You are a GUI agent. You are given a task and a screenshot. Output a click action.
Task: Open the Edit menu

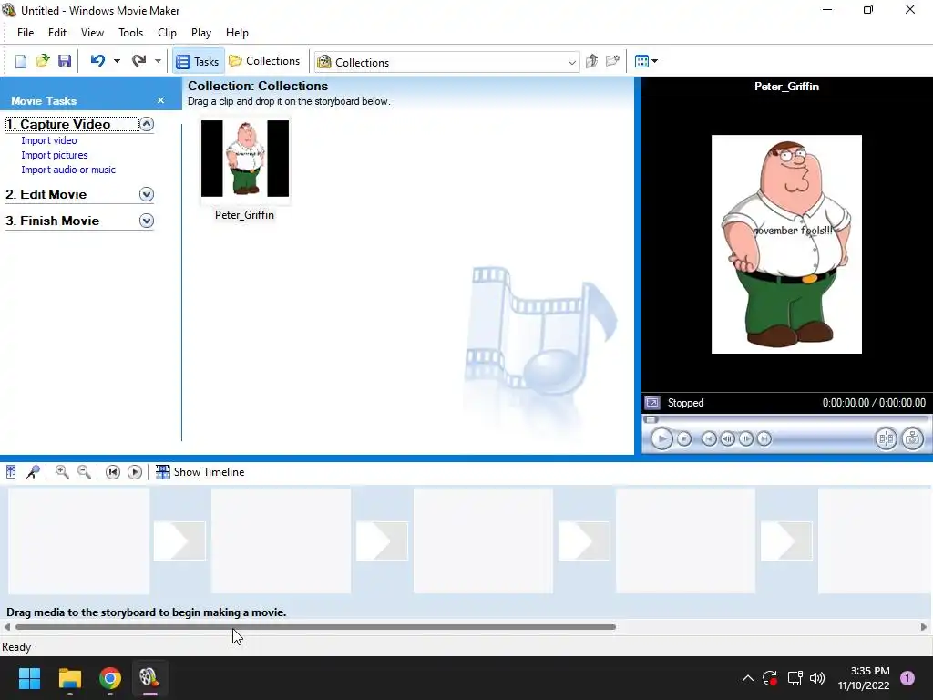pos(57,33)
